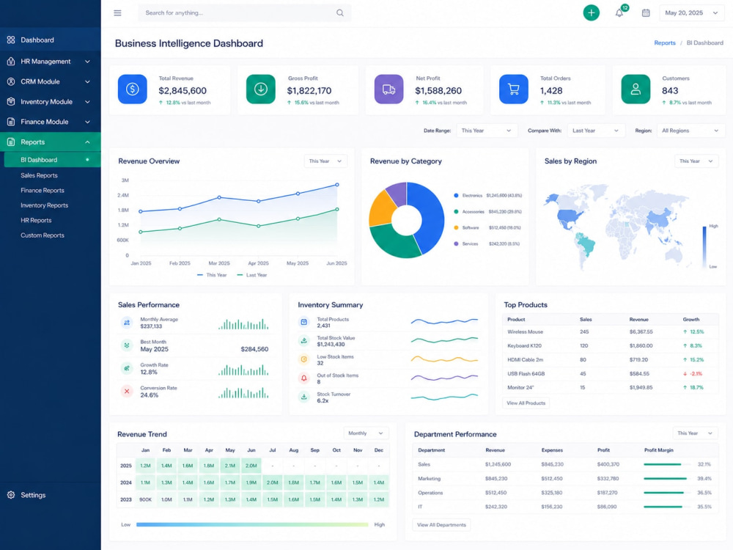733x550 pixels.
Task: Click the Gross Profit download icon
Action: [x=261, y=89]
